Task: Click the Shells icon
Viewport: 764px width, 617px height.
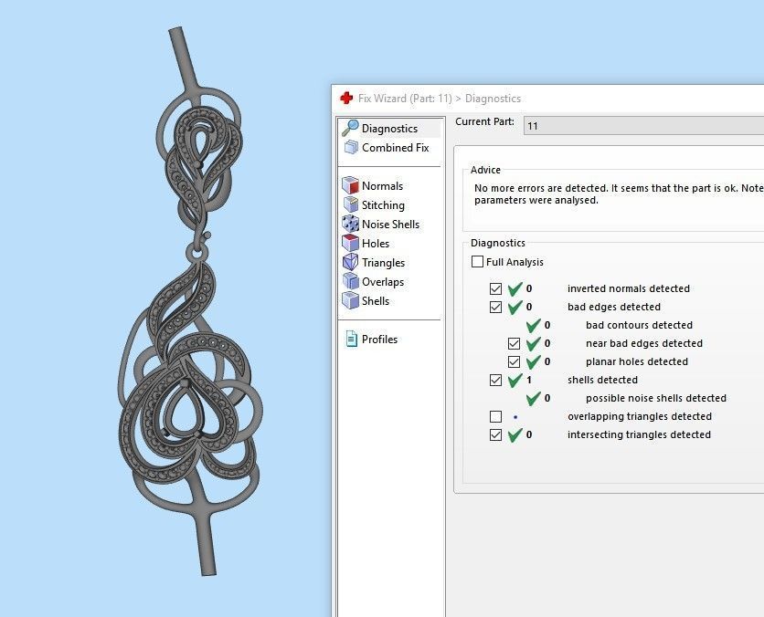Action: pos(350,300)
